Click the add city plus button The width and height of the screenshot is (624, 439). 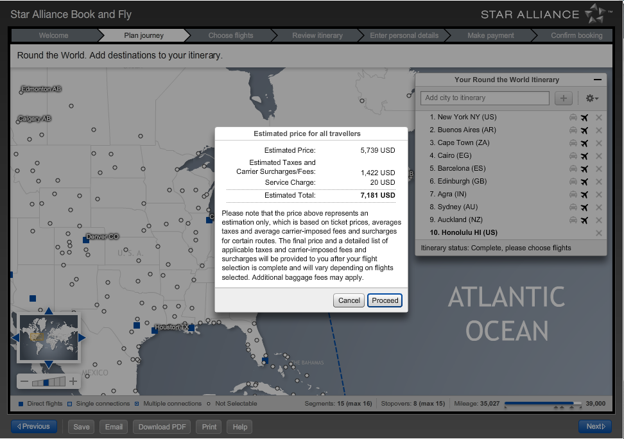coord(563,98)
